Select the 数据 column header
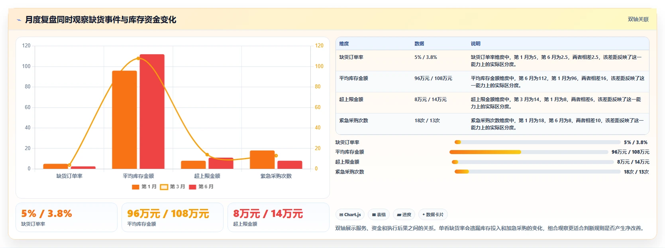 pyautogui.click(x=419, y=44)
